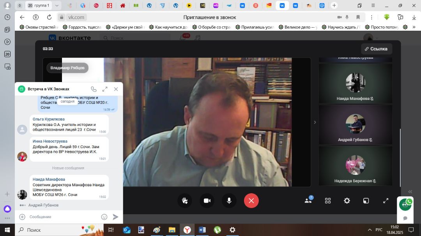Open call settings gear
The width and height of the screenshot is (421, 236).
click(347, 201)
